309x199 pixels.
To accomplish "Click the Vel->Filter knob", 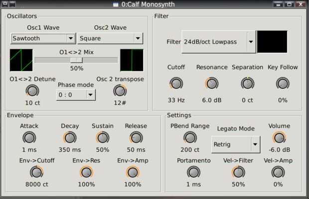I will point(238,172).
